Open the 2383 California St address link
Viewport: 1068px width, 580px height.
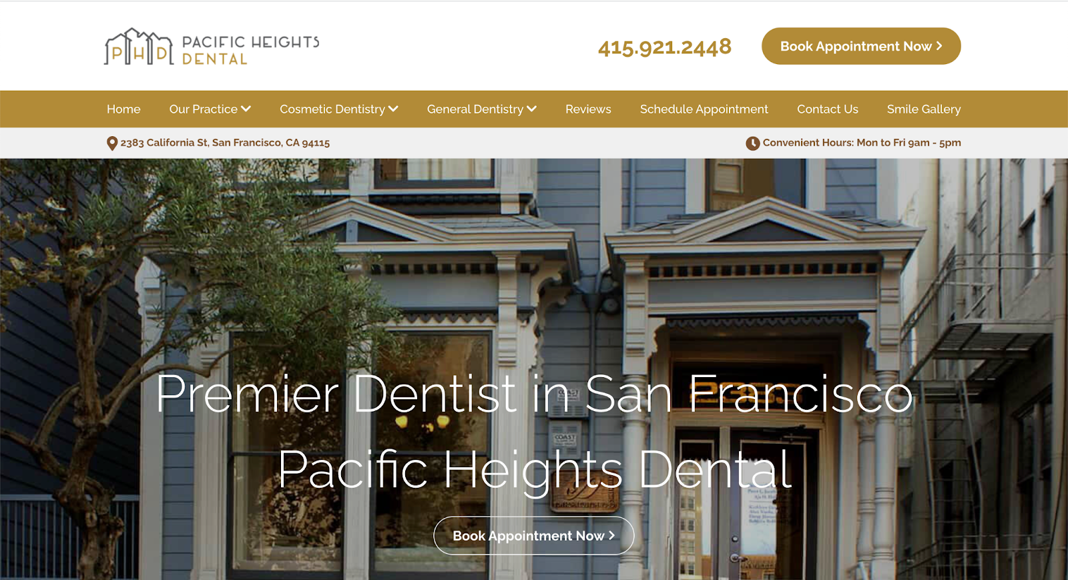pos(225,143)
